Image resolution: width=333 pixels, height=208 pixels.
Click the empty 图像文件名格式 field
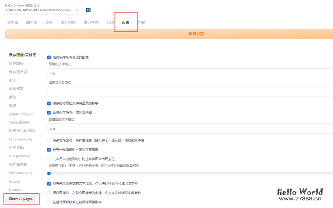coord(190,92)
